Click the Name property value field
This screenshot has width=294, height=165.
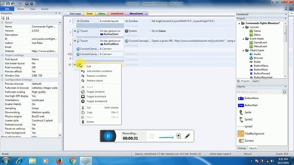coord(44,27)
